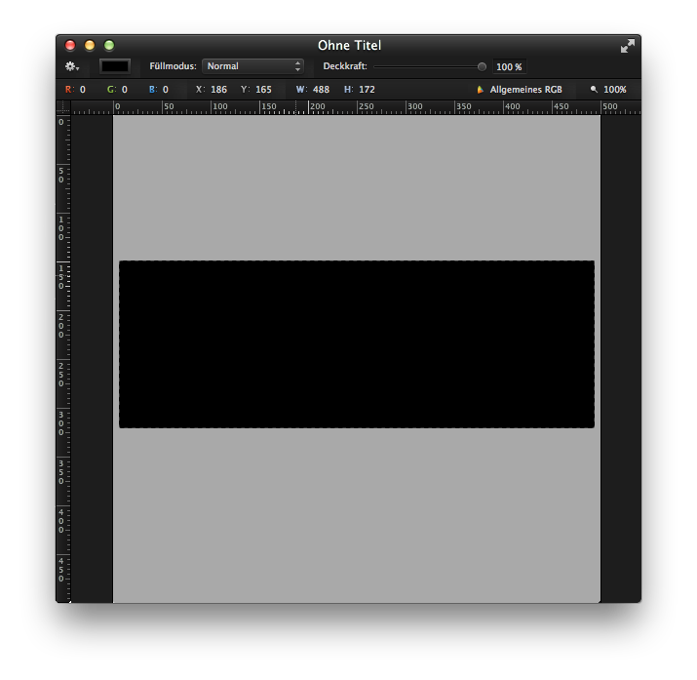Enter full screen with the arrows icon
Screen dimensions: 697x680
pyautogui.click(x=628, y=46)
